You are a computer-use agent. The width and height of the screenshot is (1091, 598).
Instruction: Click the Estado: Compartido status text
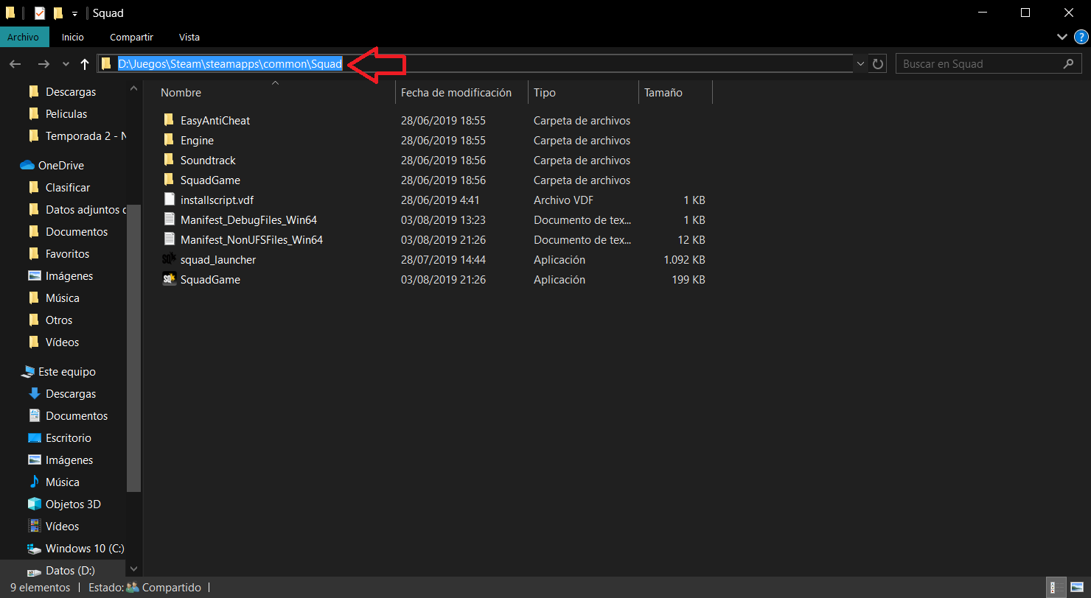click(144, 588)
